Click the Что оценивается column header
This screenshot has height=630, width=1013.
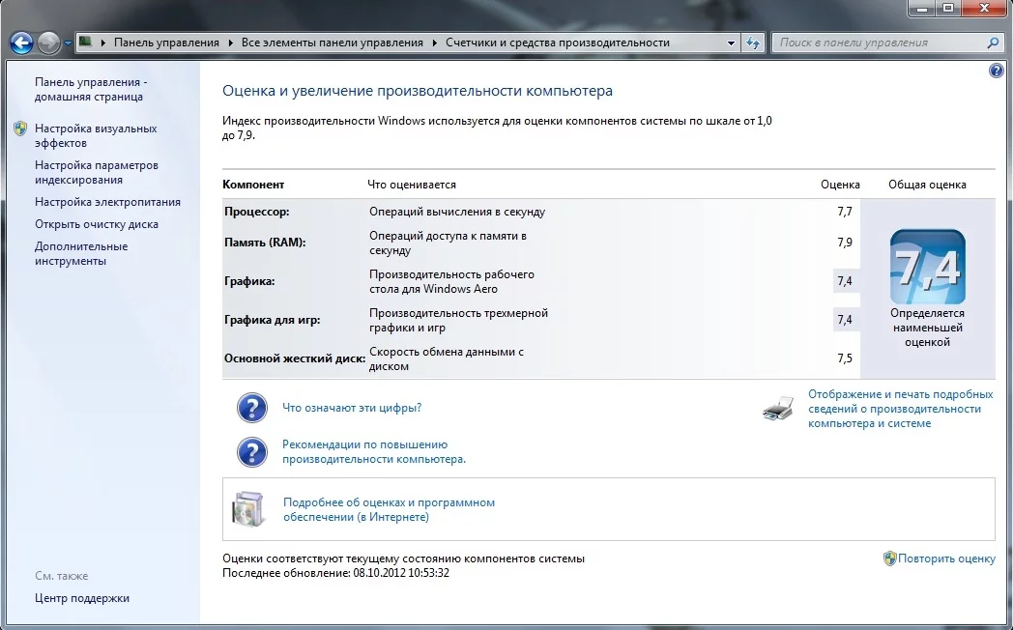(x=412, y=185)
